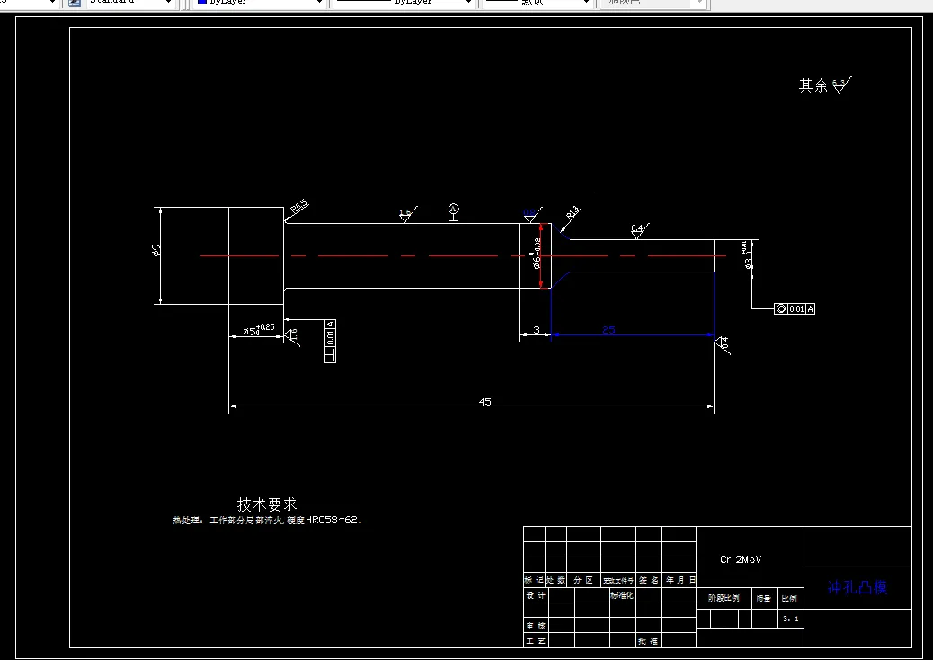Image resolution: width=933 pixels, height=660 pixels.
Task: Select the 3:1 scale value
Action: 791,619
